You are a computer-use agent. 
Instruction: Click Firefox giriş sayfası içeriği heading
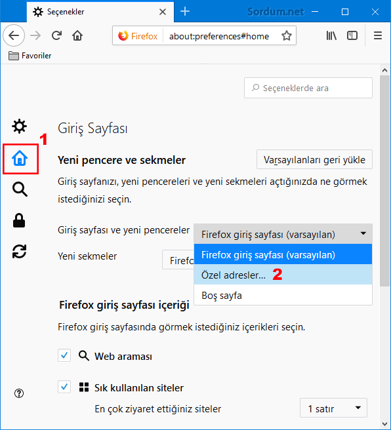124,305
